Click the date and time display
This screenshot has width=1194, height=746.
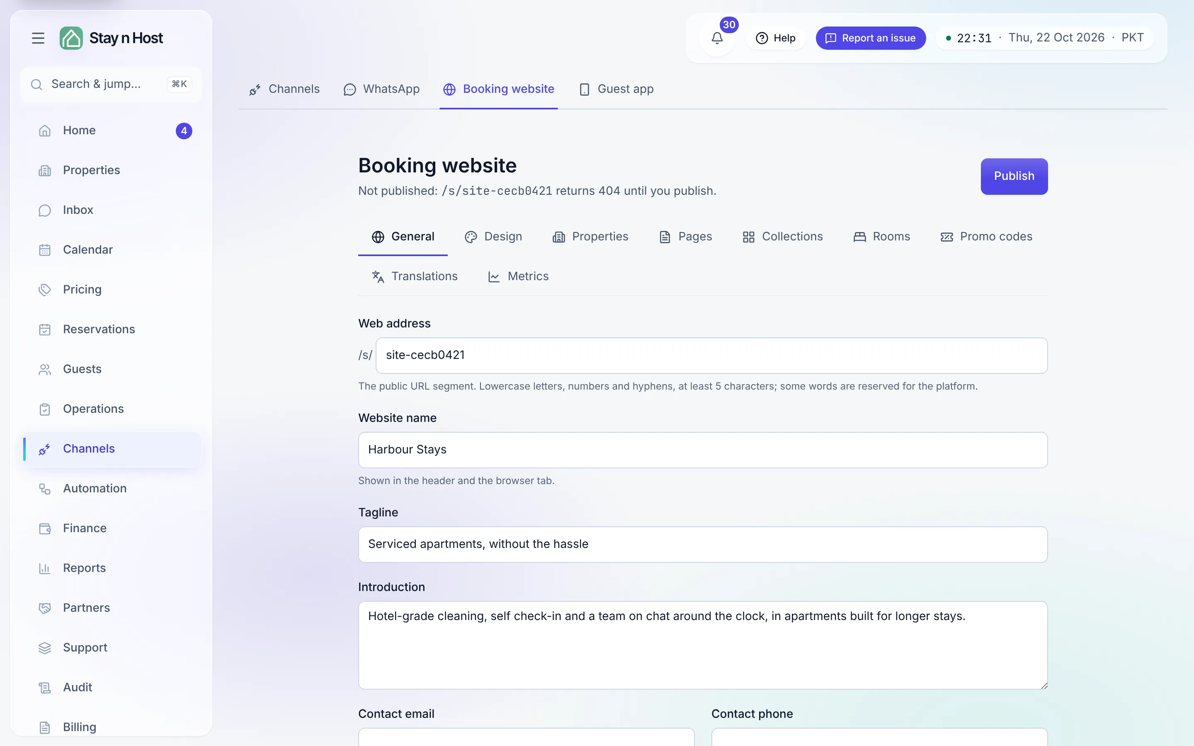[1044, 38]
